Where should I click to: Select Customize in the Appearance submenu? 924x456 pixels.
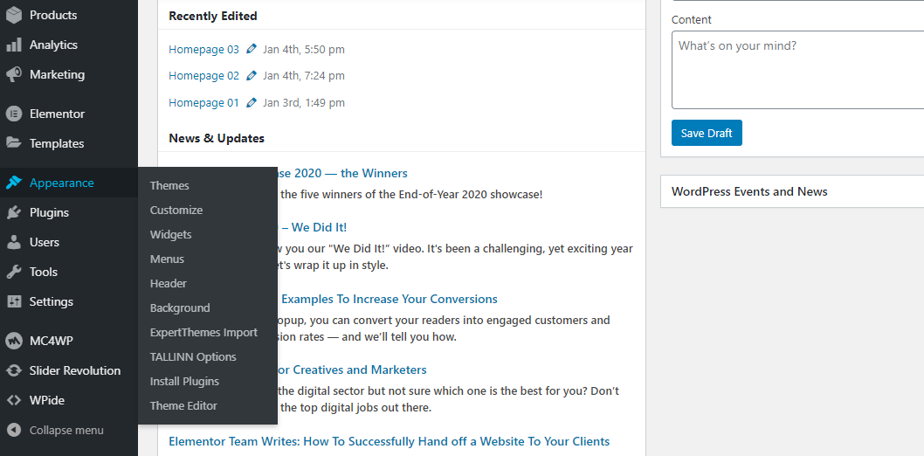(x=176, y=210)
